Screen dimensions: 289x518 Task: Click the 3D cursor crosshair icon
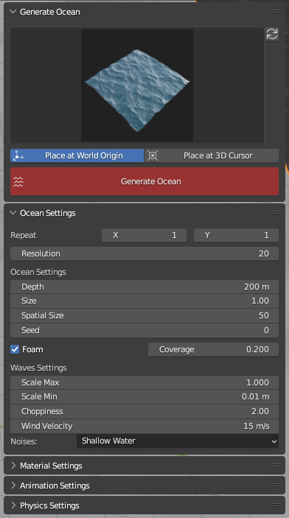153,155
